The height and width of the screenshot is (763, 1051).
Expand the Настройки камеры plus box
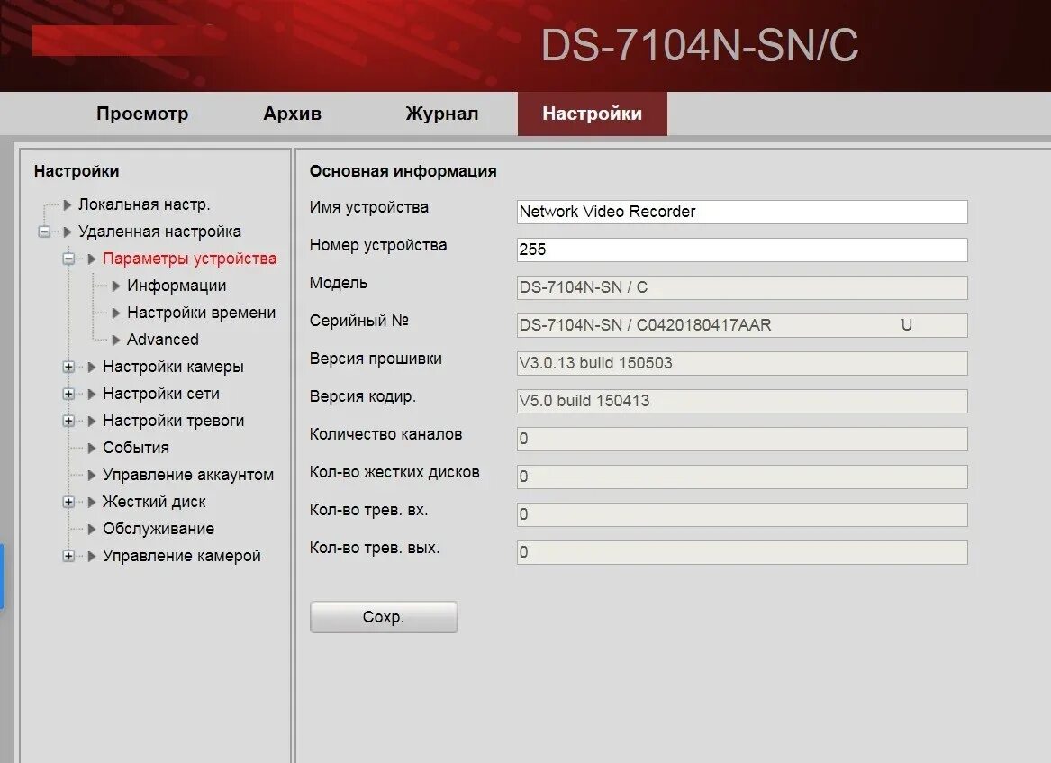click(x=68, y=367)
